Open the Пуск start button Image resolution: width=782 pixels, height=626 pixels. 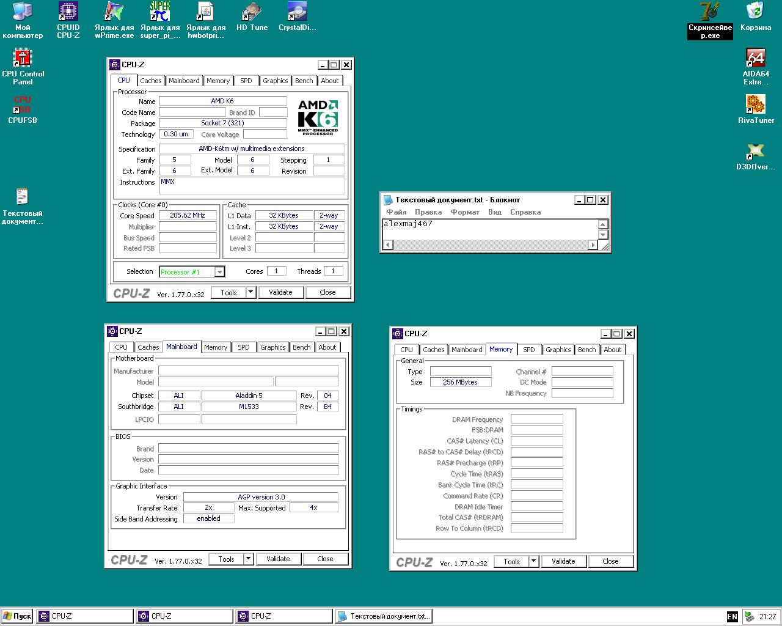point(17,616)
